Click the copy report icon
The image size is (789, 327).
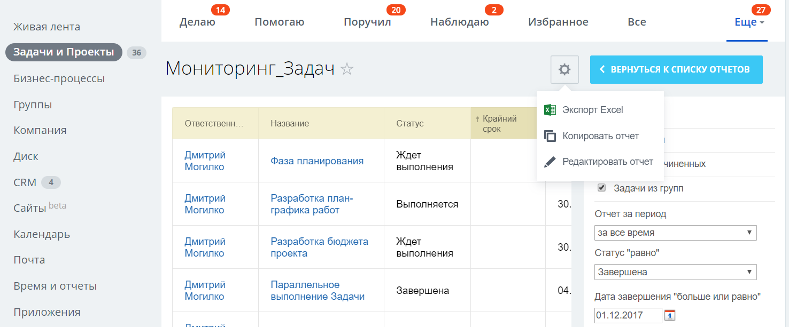[x=550, y=136]
